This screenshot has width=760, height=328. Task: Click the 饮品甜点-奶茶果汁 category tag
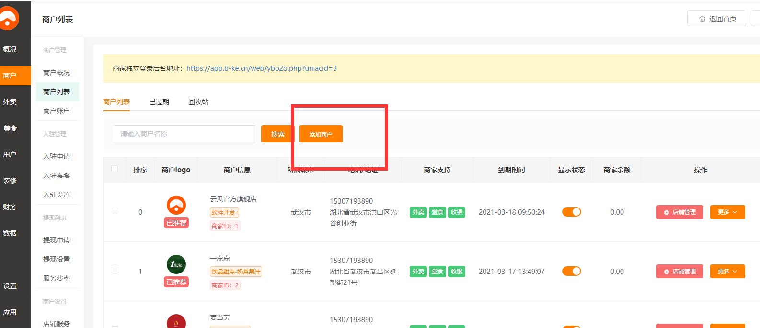pos(236,272)
